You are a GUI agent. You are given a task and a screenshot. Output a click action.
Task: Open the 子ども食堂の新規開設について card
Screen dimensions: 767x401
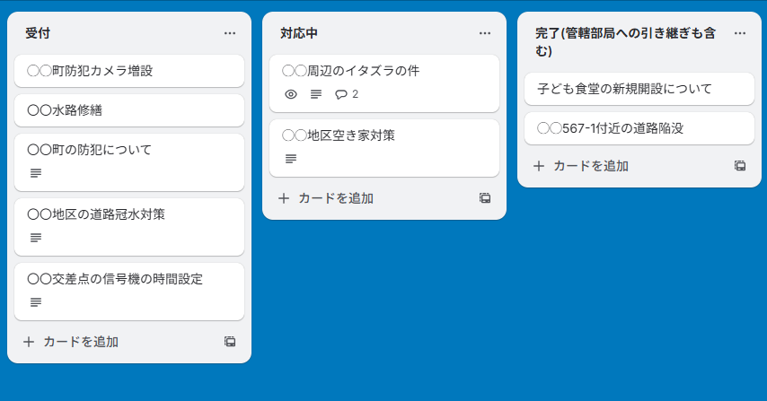click(x=639, y=89)
